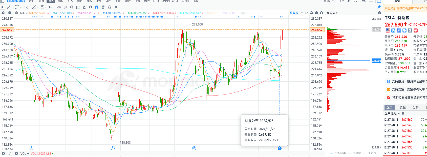Toggle the blue pin icon
This screenshot has width=427, height=157.
pos(379,7)
